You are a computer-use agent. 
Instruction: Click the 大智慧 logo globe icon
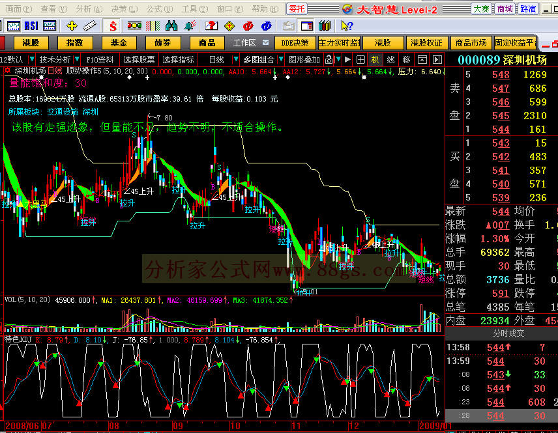coord(347,9)
